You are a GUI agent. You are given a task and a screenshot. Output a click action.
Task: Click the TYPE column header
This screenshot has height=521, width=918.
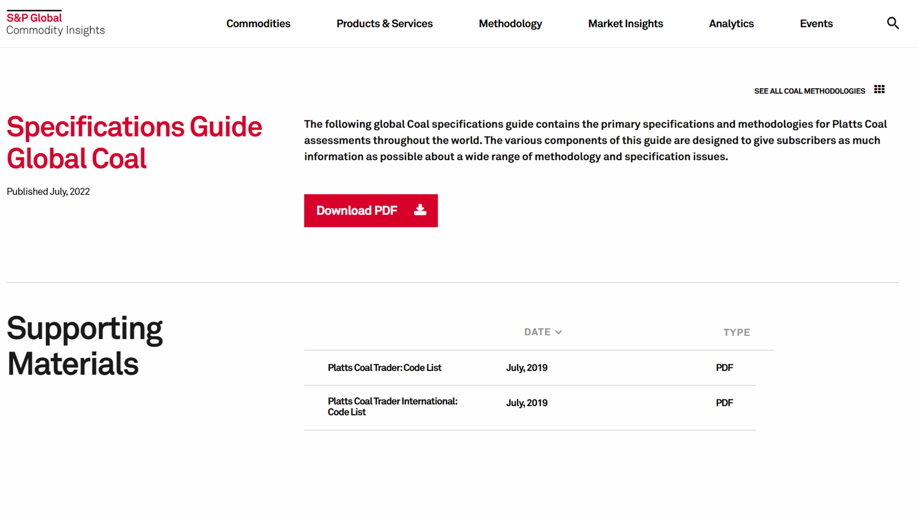tap(737, 332)
